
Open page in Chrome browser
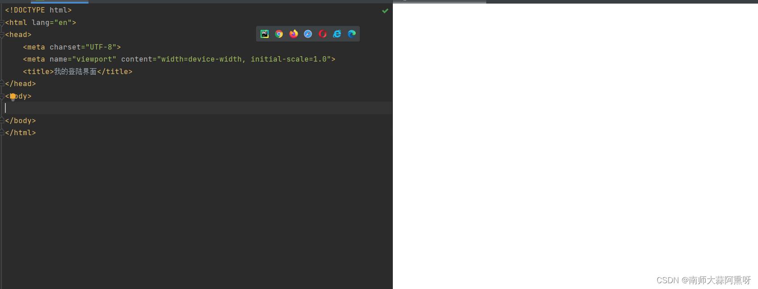click(279, 34)
